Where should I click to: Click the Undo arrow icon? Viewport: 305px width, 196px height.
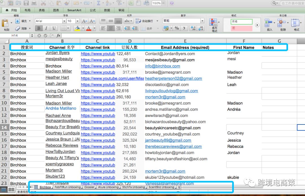76,3
